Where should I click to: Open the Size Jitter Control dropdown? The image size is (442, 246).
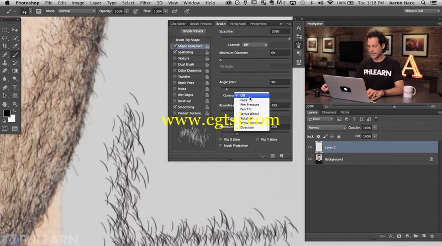tap(255, 45)
